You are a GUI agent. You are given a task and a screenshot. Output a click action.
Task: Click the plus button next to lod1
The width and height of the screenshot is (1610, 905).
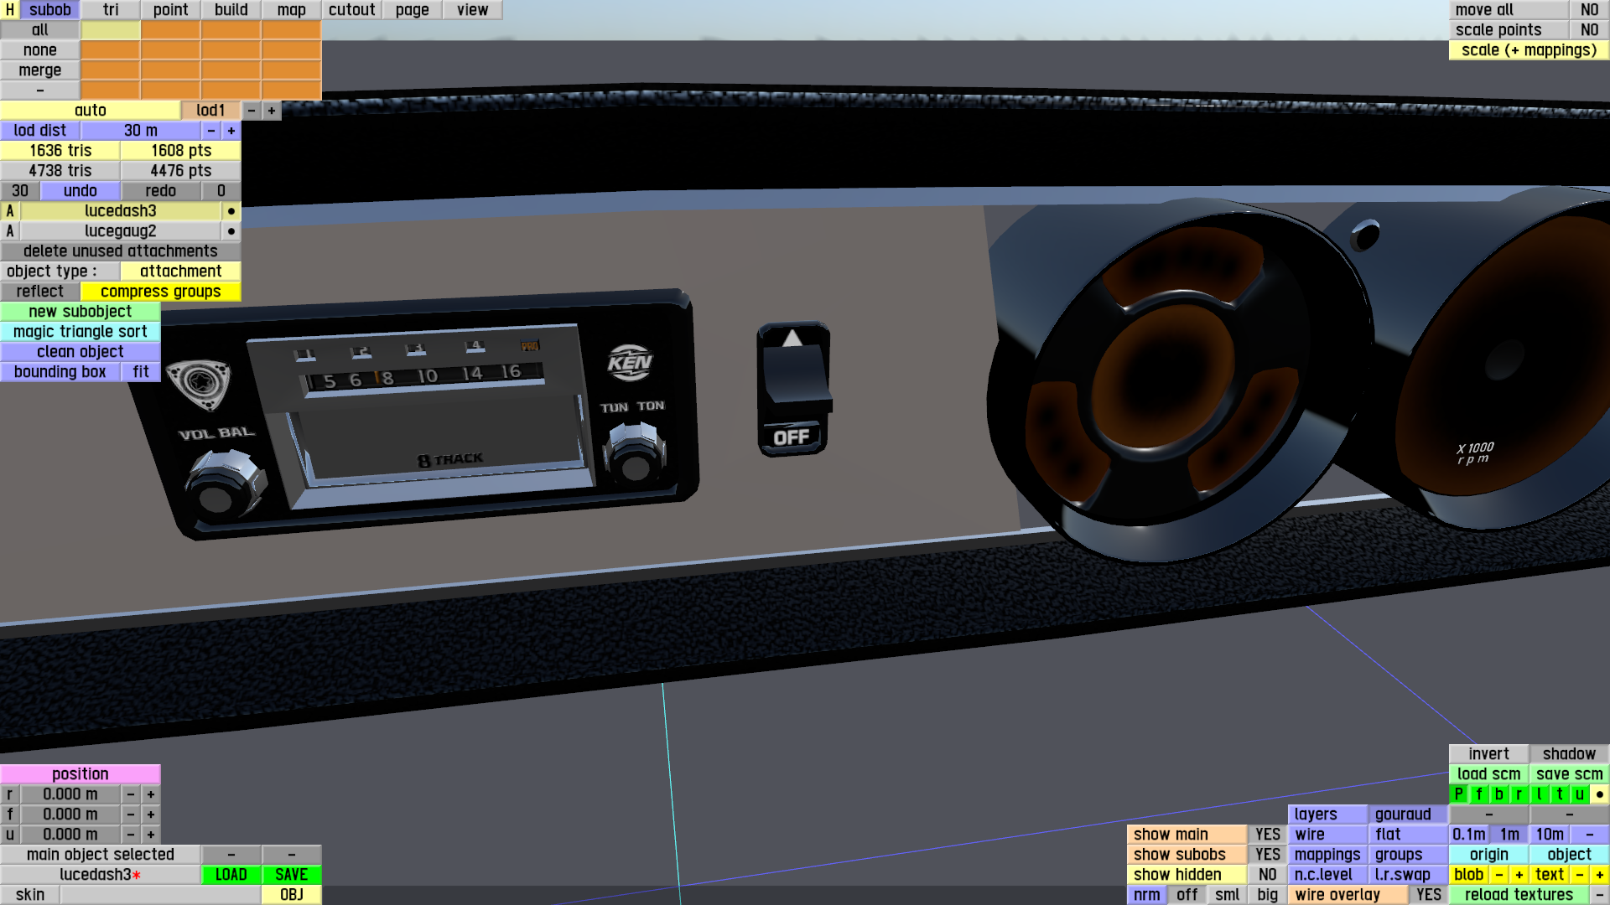(x=272, y=111)
